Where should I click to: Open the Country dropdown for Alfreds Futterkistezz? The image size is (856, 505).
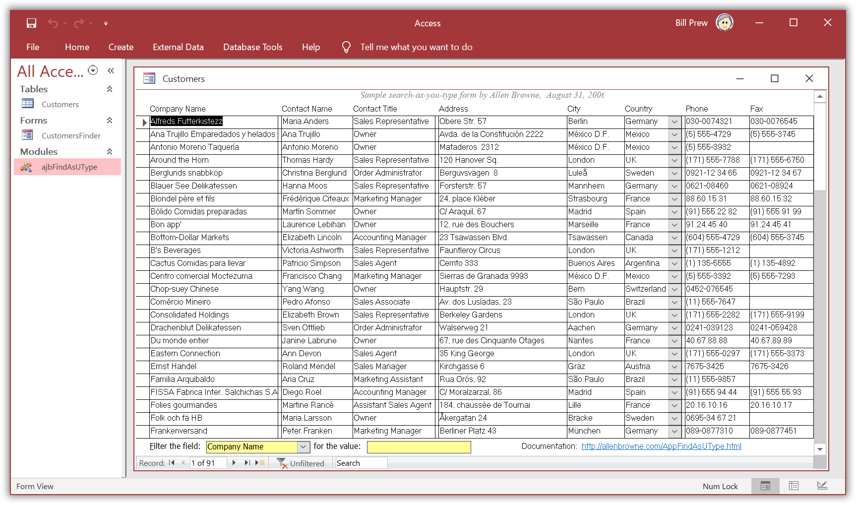(674, 122)
